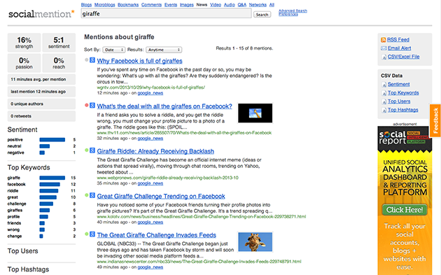
Task: Select the Blogs search category
Action: (86, 5)
